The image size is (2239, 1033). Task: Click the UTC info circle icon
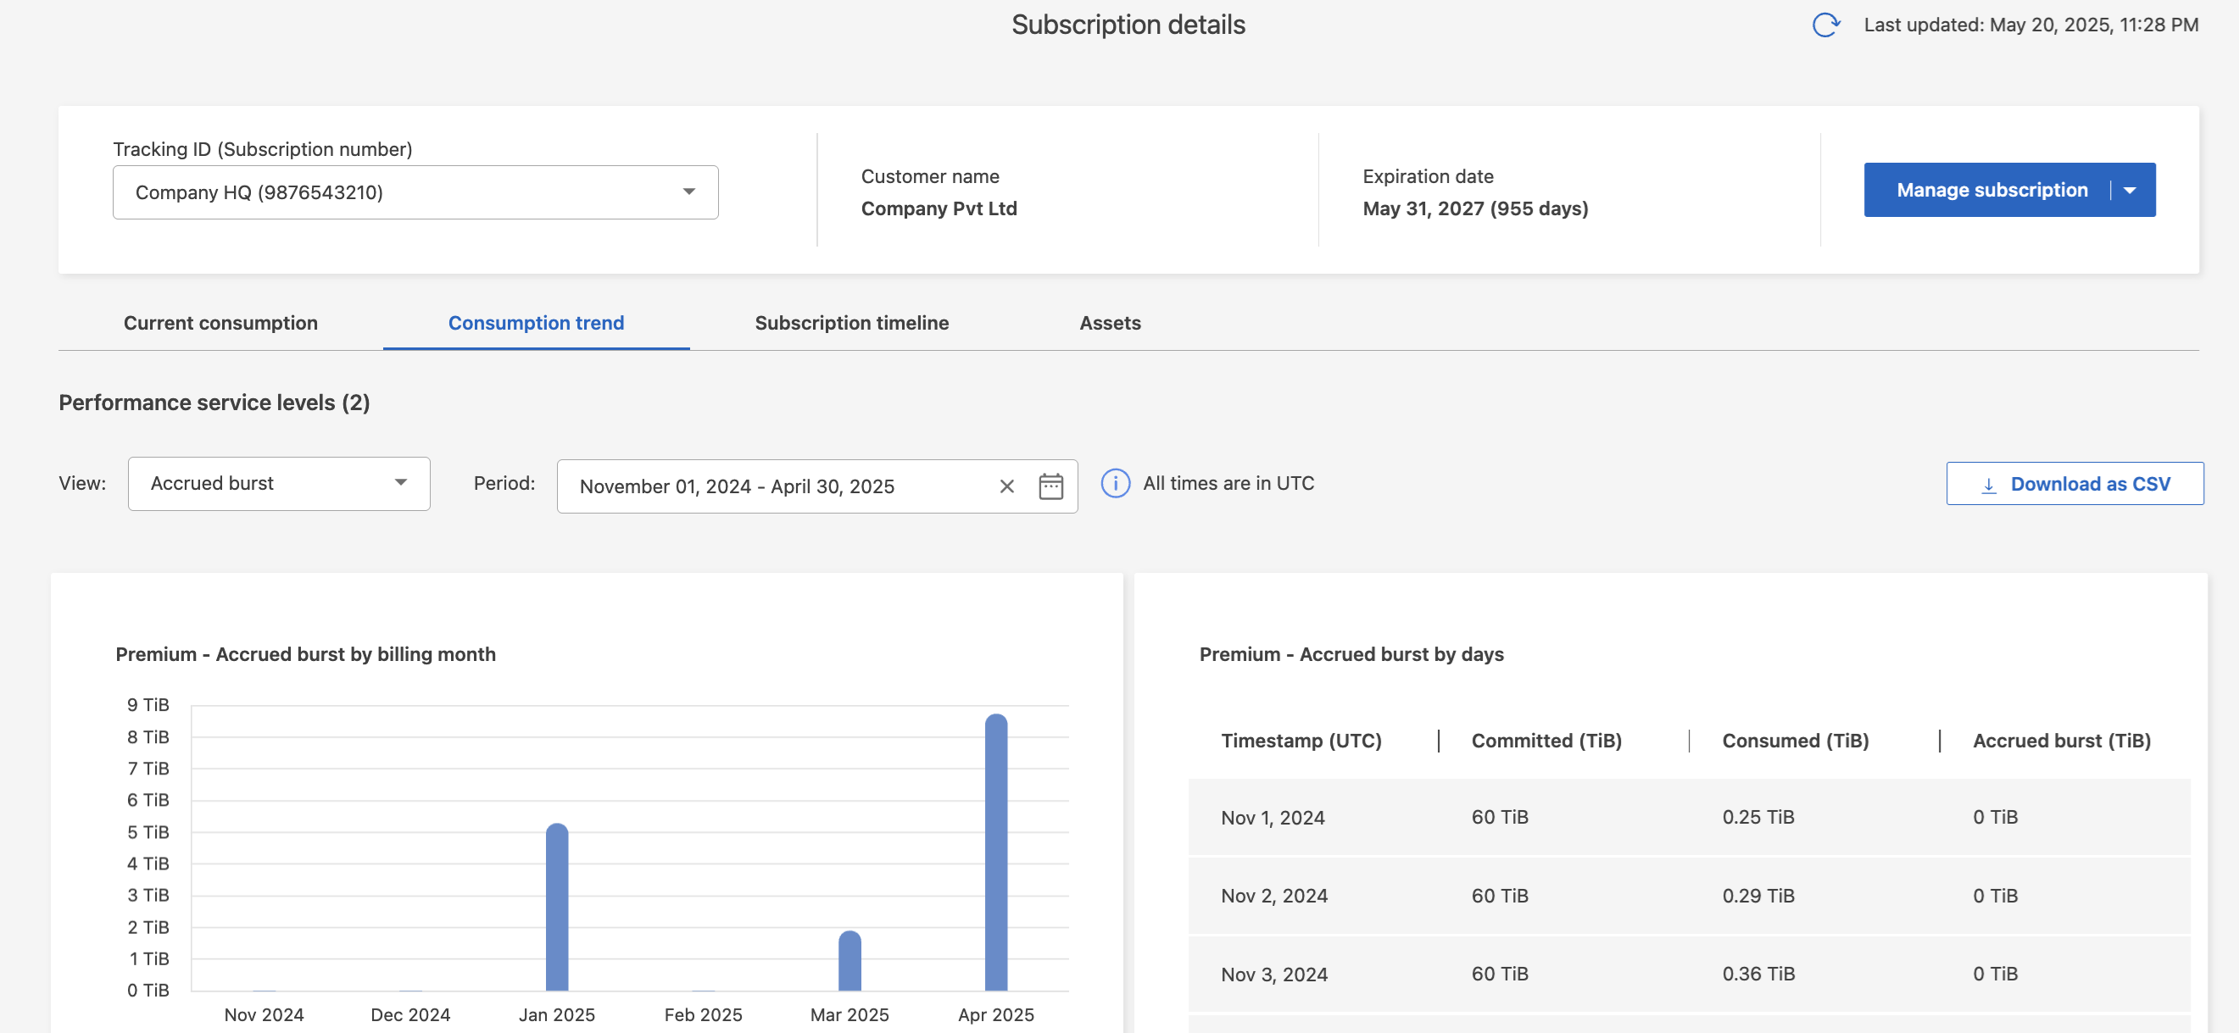pos(1115,483)
